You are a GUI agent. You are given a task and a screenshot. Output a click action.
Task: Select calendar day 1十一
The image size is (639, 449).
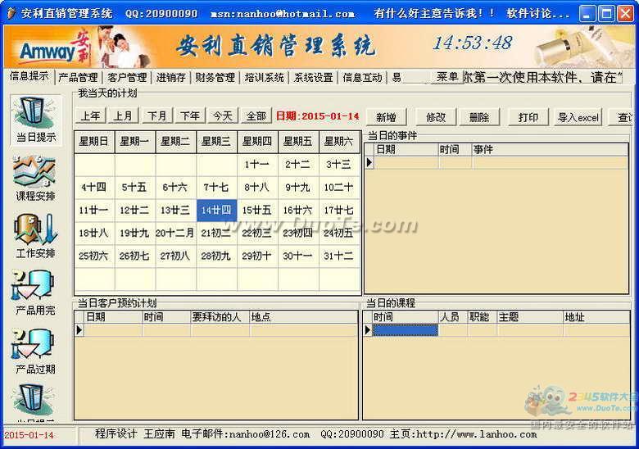[x=257, y=165]
